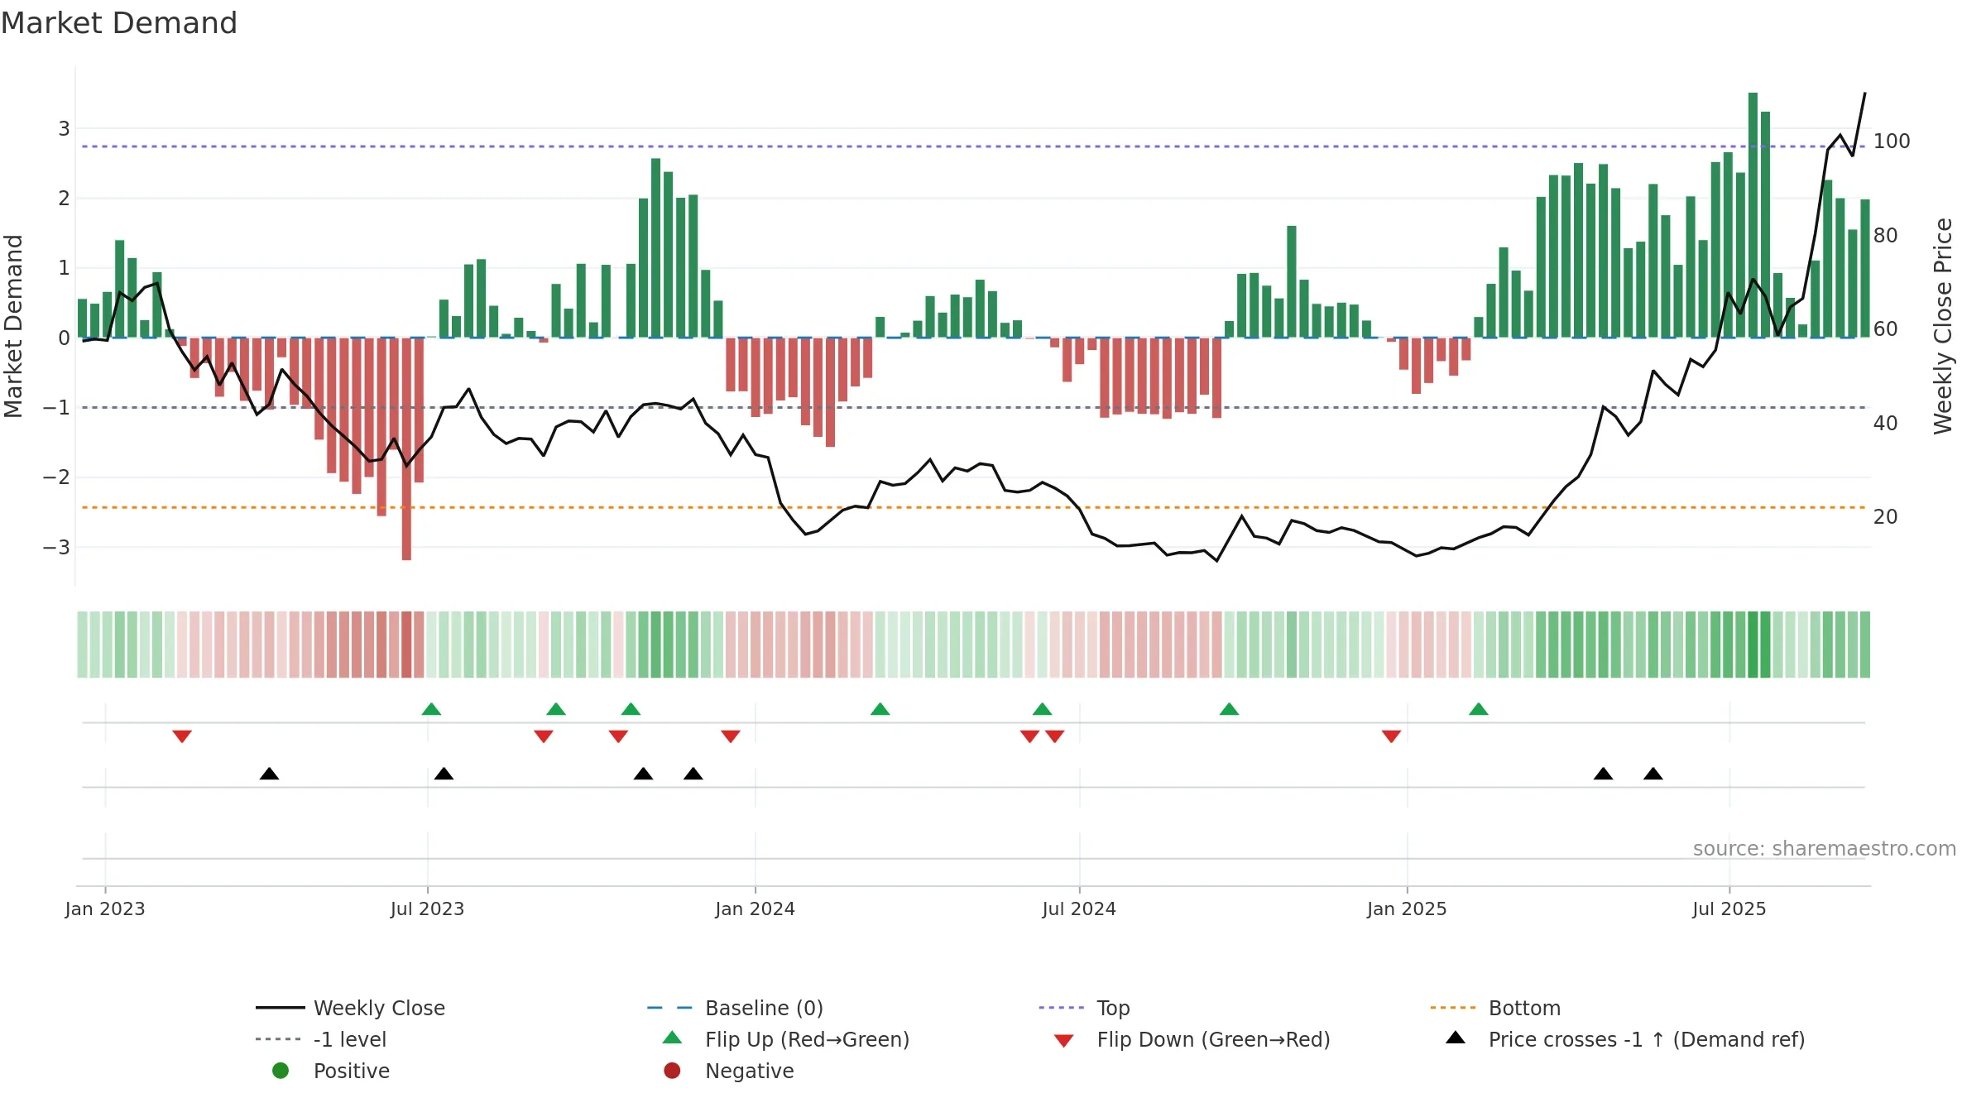Click the 3 tick on the demand axis
1986x1117 pixels.
click(x=64, y=128)
